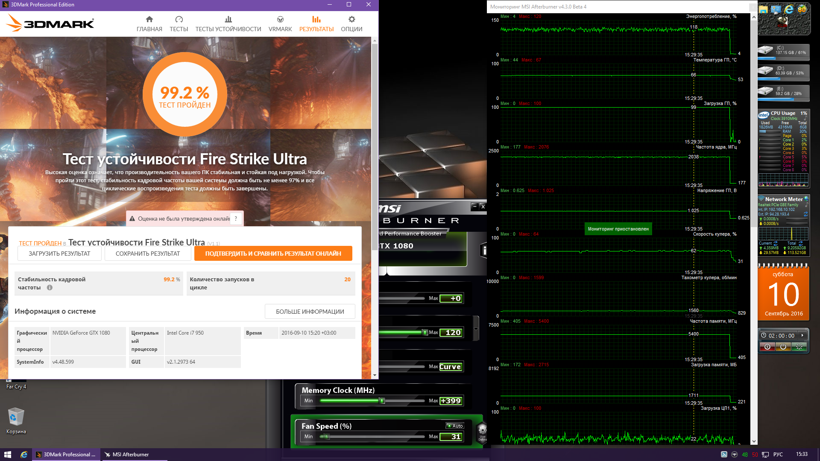820x461 pixels.
Task: Open the Опции gear icon
Action: pyautogui.click(x=351, y=20)
